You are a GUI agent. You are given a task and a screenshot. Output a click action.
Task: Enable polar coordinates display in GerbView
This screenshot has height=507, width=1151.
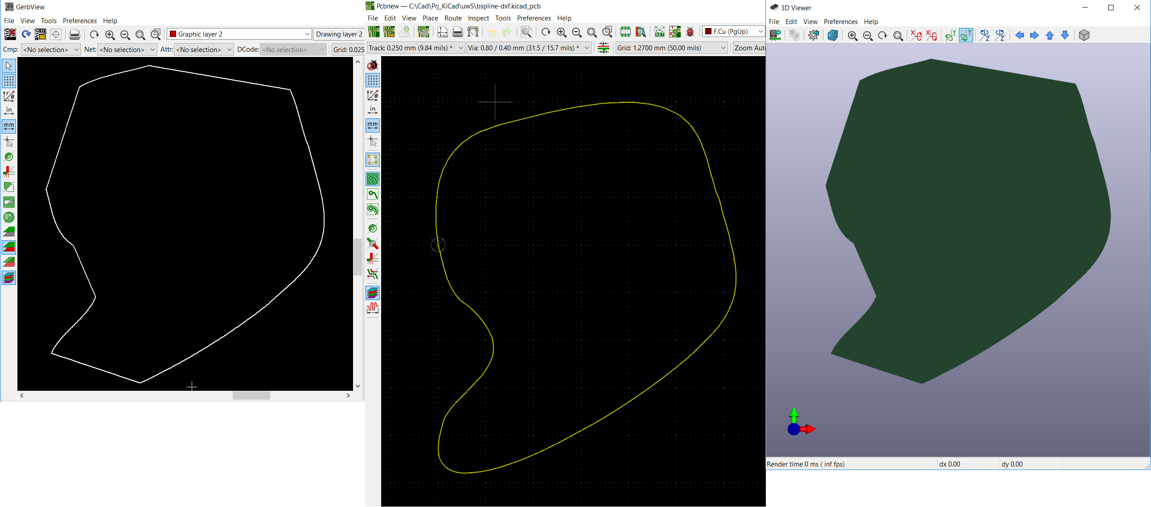tap(8, 96)
